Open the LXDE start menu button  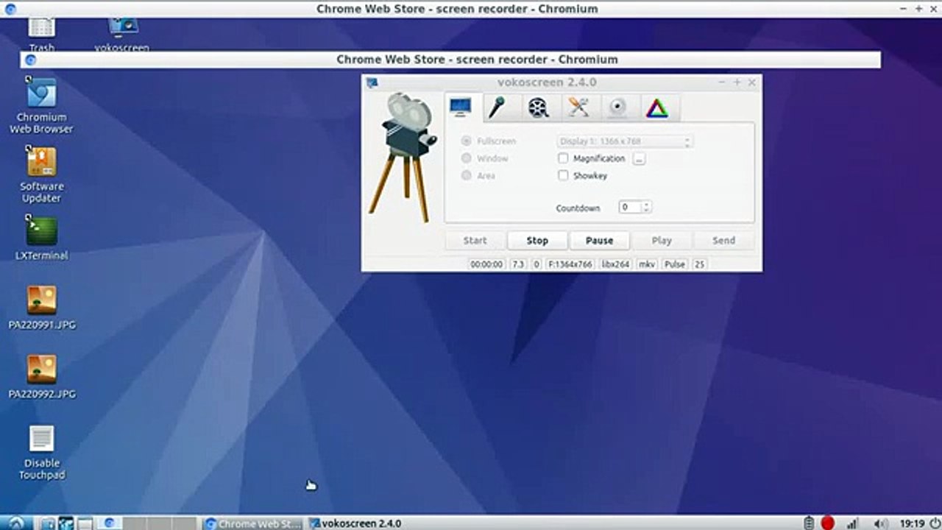pyautogui.click(x=16, y=523)
